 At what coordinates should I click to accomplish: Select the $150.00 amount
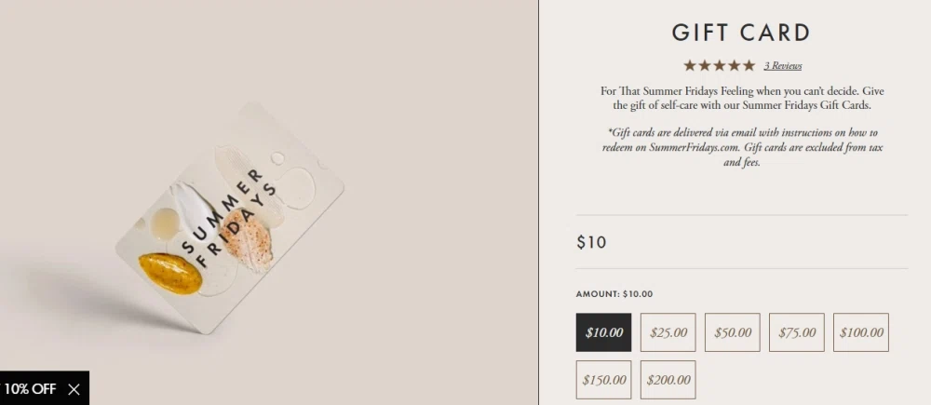pyautogui.click(x=604, y=380)
